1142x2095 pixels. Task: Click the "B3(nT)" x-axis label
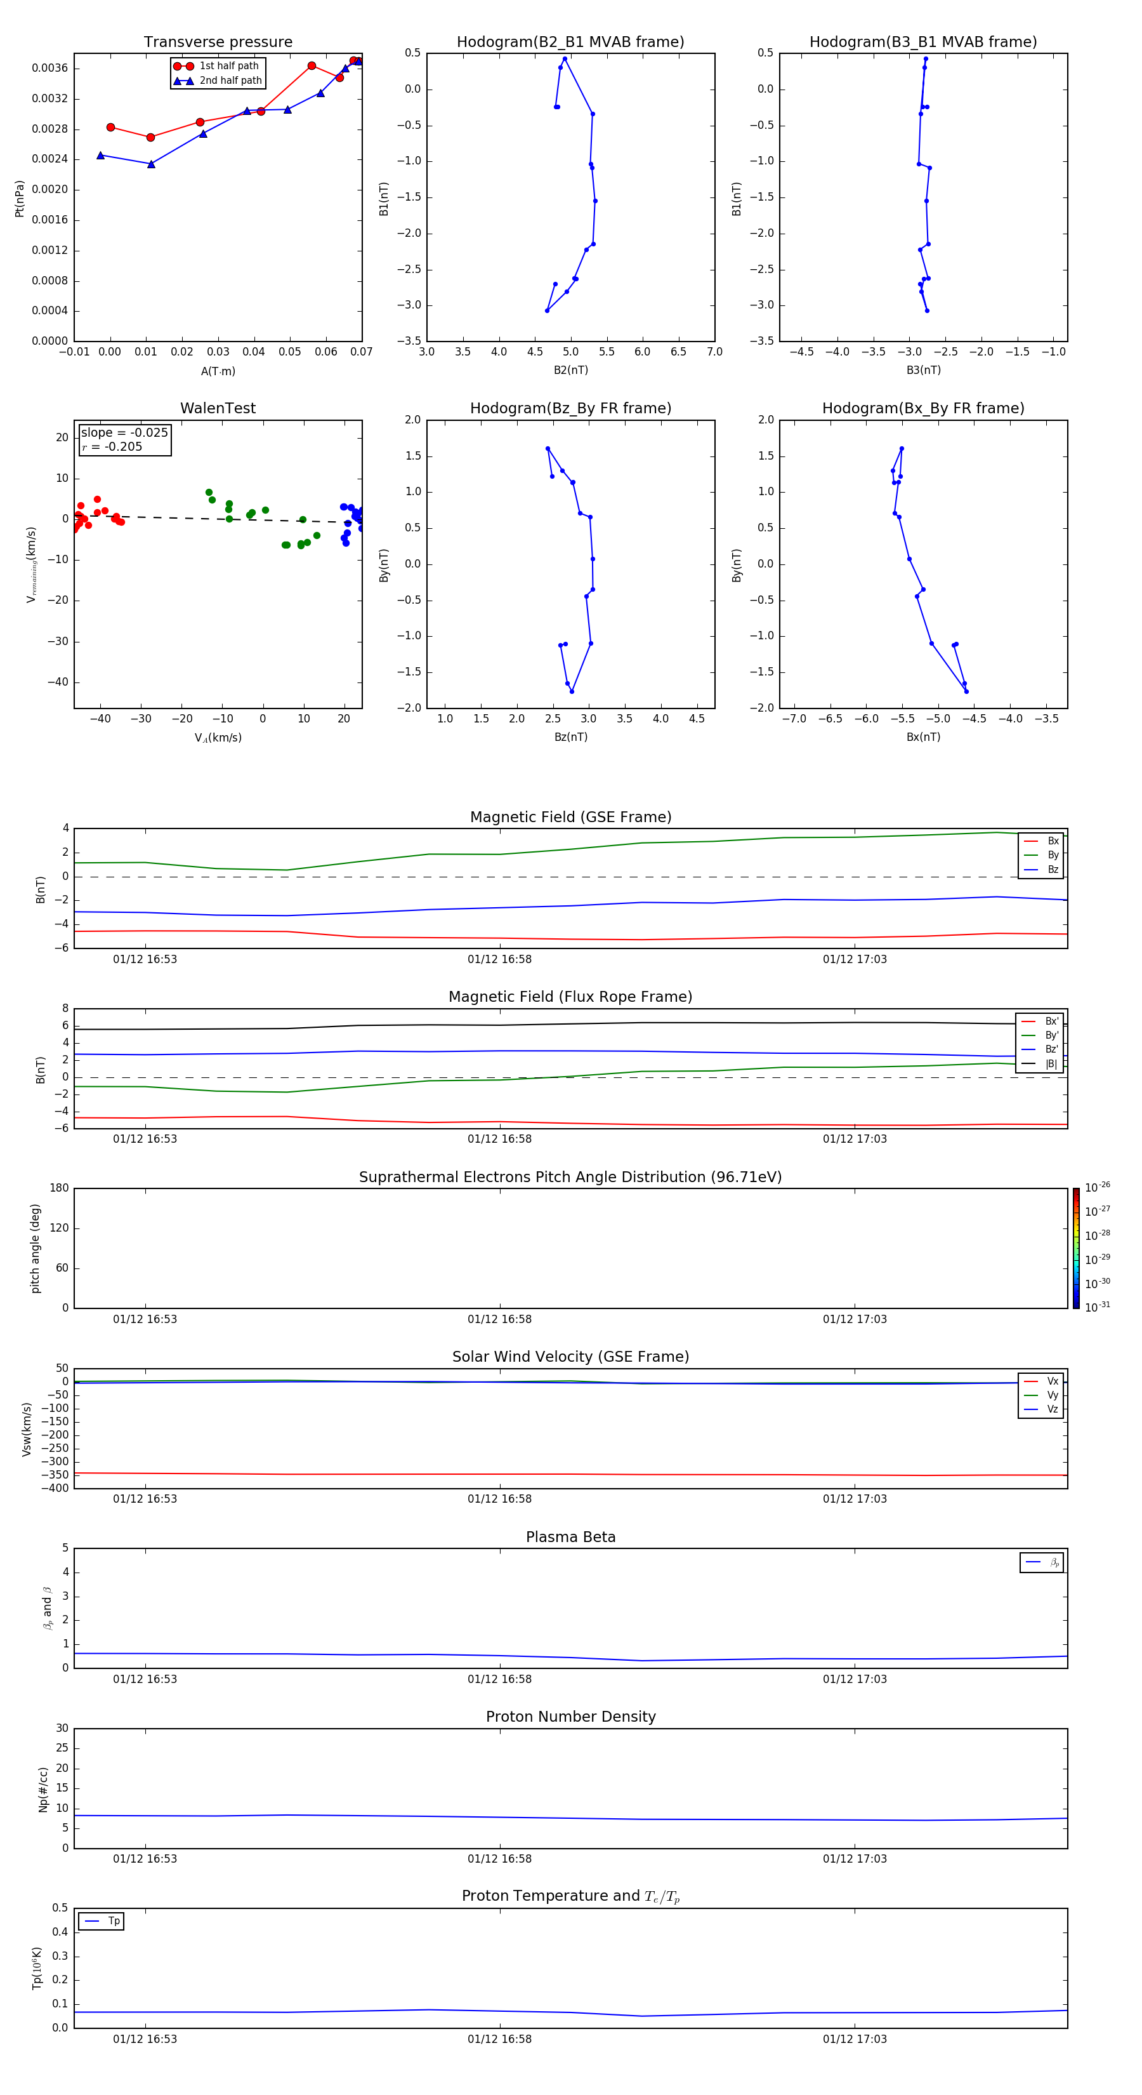coord(923,370)
